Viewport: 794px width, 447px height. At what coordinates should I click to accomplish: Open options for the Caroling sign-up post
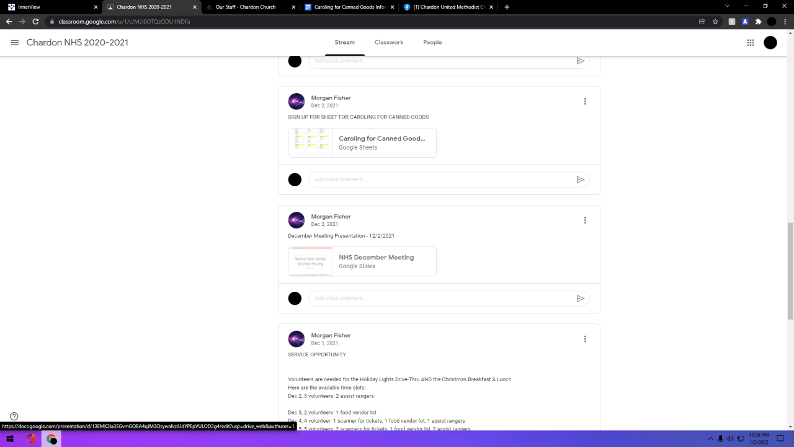pos(585,102)
